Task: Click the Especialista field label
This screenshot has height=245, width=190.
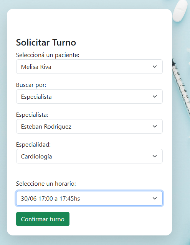Action: coord(32,115)
